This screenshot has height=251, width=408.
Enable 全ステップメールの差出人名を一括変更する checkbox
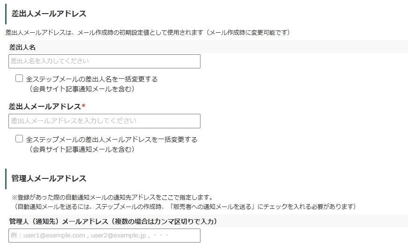coord(19,78)
